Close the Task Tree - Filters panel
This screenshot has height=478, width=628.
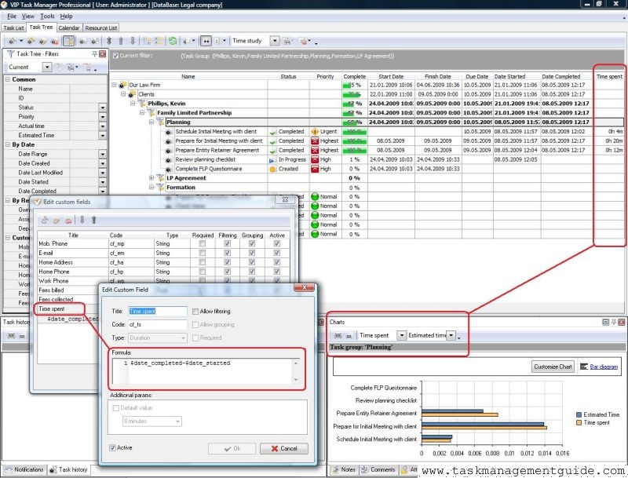point(103,53)
